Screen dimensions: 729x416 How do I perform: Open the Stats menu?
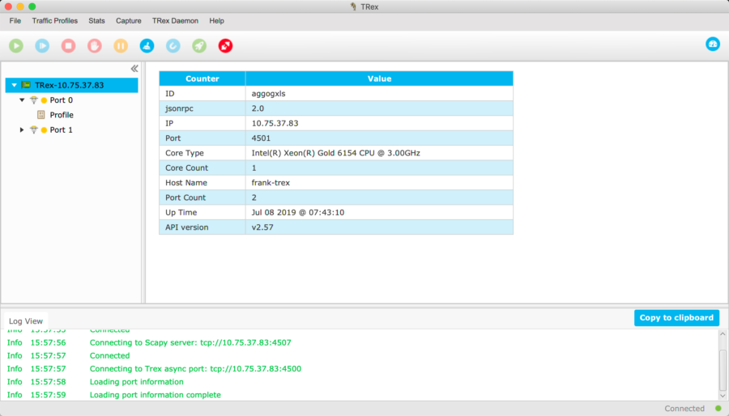[96, 21]
